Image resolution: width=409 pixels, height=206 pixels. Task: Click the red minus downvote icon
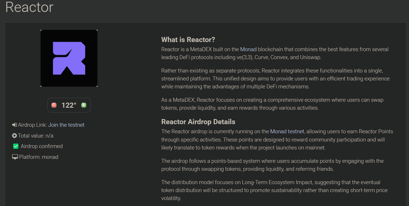coord(54,105)
